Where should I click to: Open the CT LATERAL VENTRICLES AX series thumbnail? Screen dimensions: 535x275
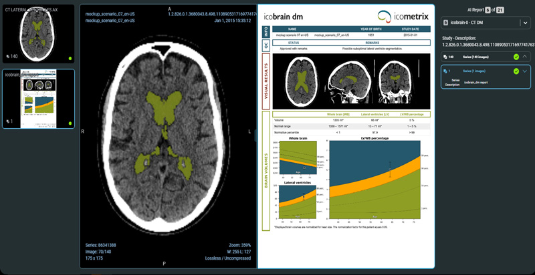(38, 33)
